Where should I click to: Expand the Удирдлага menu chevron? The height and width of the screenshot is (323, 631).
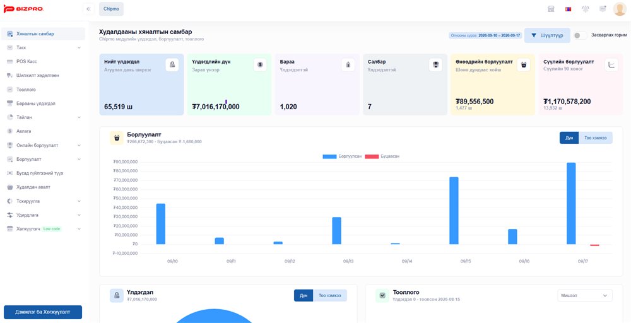(x=79, y=215)
